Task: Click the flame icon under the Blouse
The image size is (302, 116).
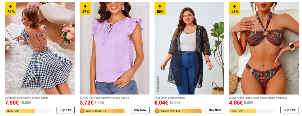Action: pos(82,111)
